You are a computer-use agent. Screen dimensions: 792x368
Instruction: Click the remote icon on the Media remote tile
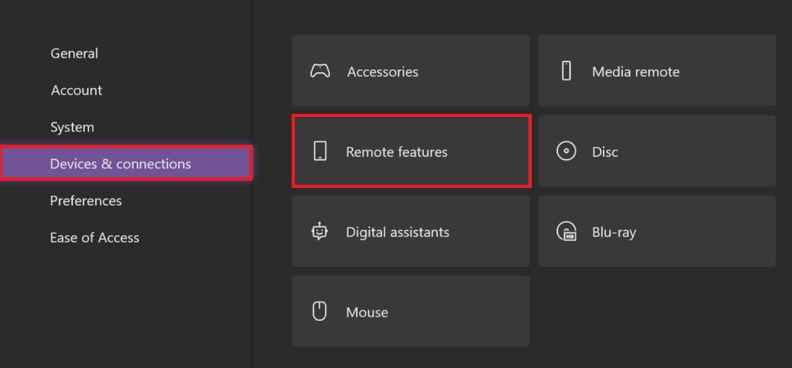tap(566, 71)
